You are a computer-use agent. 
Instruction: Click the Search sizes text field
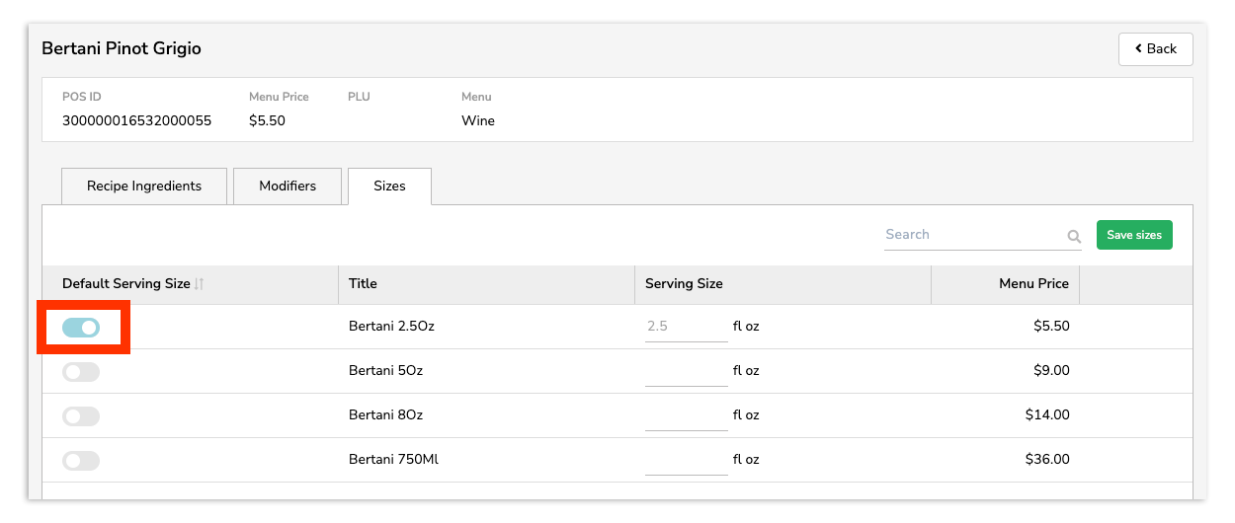pyautogui.click(x=973, y=235)
